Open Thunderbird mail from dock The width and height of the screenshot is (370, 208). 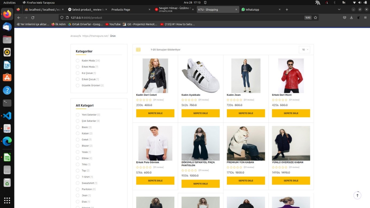7,27
